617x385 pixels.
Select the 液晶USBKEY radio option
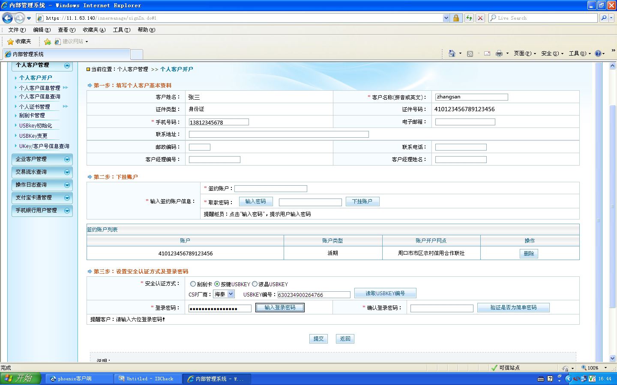(x=255, y=284)
